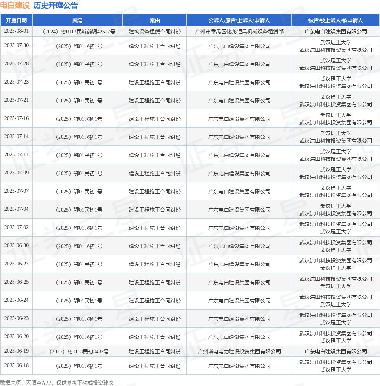The image size is (380, 386).
Task: Click 武汉理工大学 in the 2025-07-30 row
Action: coord(336,42)
